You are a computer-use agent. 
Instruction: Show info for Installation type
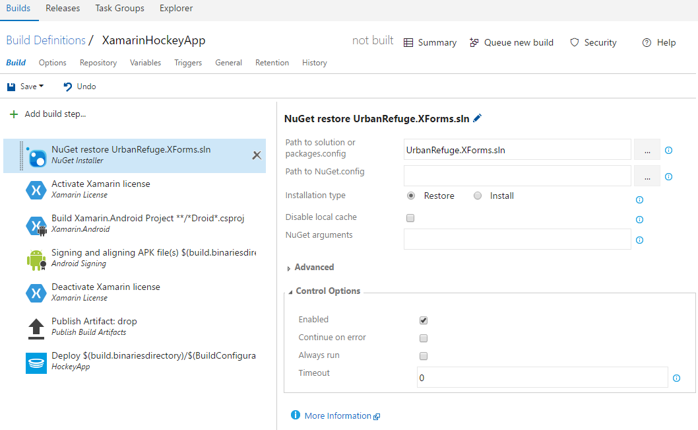click(640, 199)
